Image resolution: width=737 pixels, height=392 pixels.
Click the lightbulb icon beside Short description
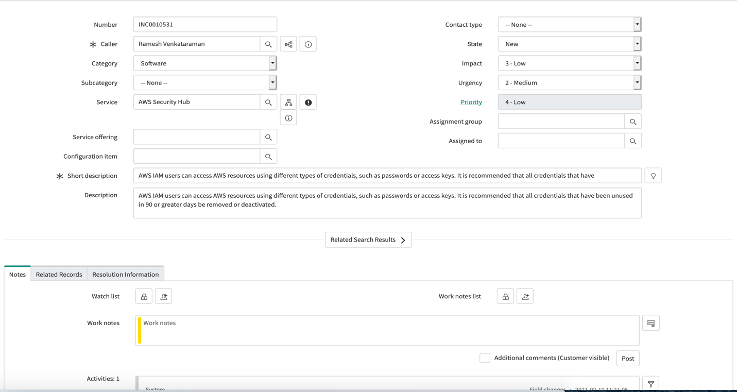(653, 175)
